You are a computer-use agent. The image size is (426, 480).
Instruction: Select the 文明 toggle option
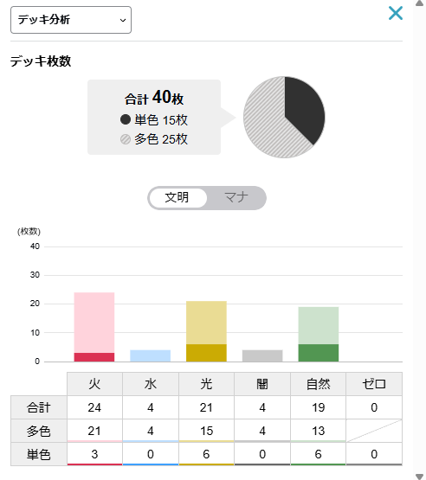[x=177, y=197]
